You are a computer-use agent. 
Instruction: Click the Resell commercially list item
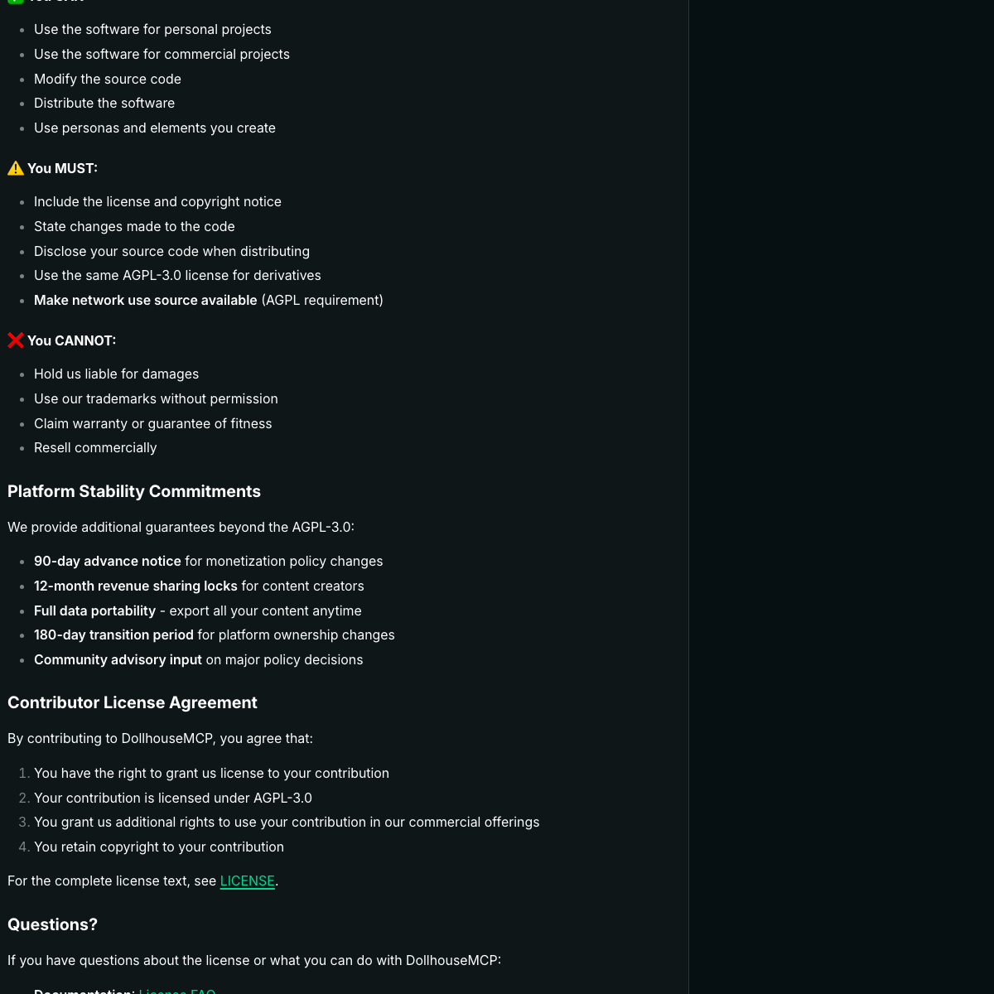pyautogui.click(x=95, y=448)
